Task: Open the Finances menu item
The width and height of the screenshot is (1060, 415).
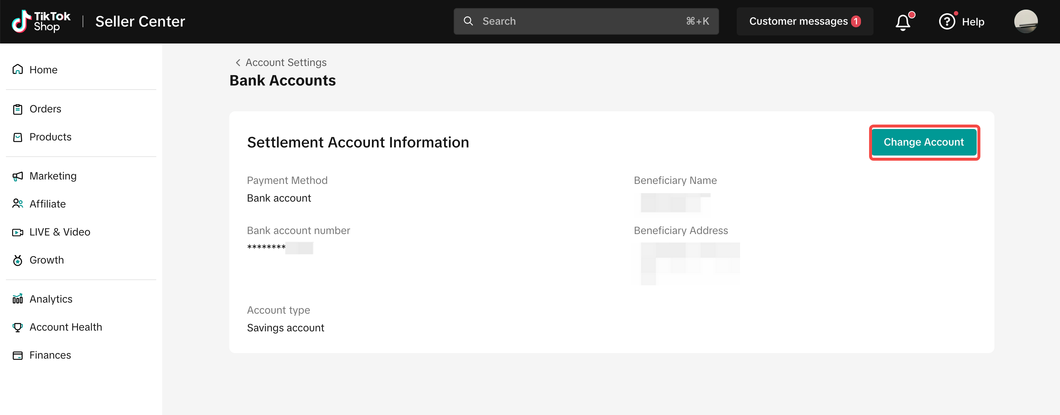Action: coord(50,355)
